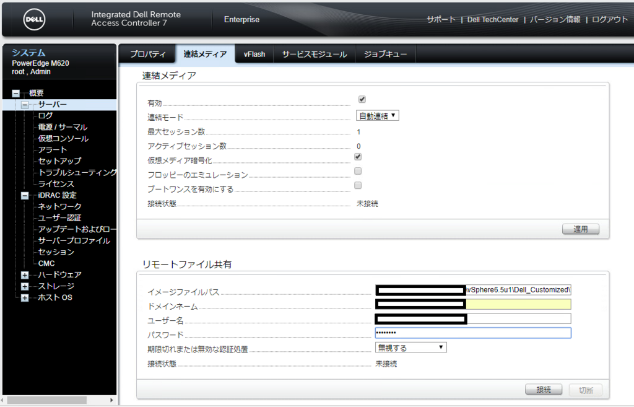Click the ログアウト link
This screenshot has height=407, width=634.
(x=609, y=19)
